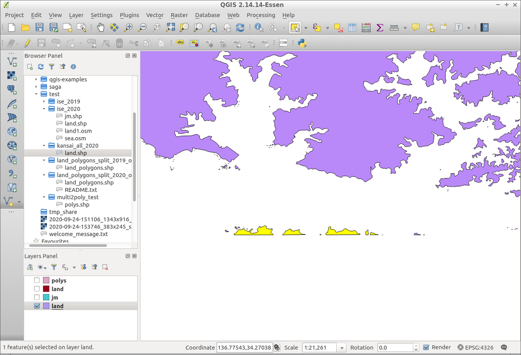
Task: Toggle editing with the pencil icon
Action: tap(27, 43)
